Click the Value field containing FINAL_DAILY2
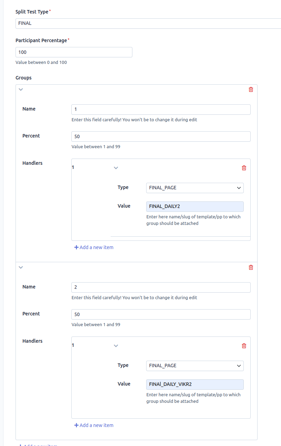The height and width of the screenshot is (446, 281). [x=195, y=206]
